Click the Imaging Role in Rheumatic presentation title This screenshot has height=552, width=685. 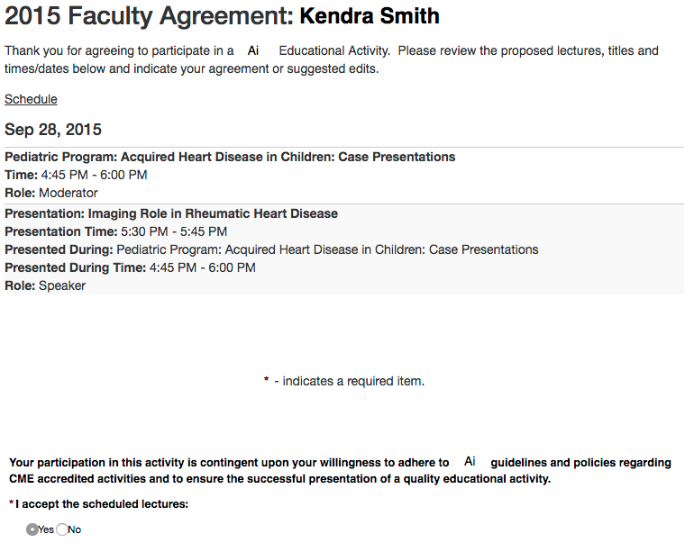pyautogui.click(x=171, y=213)
